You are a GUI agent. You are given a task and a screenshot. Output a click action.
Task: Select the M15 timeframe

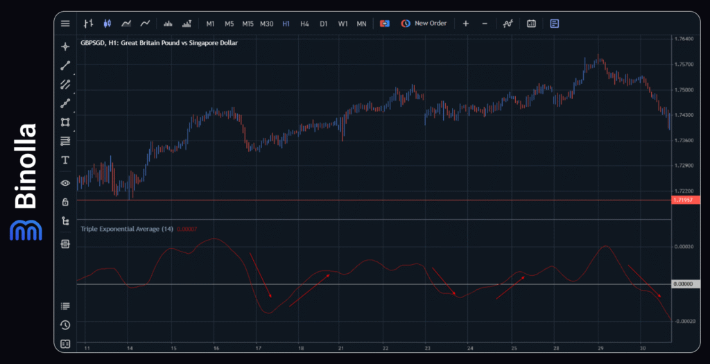pos(248,24)
